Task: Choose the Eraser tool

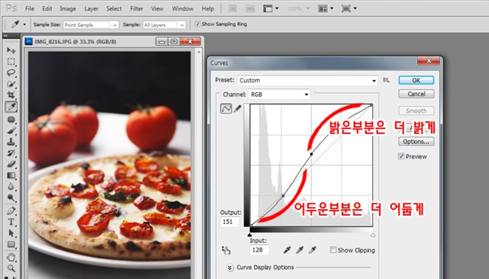Action: [11, 164]
